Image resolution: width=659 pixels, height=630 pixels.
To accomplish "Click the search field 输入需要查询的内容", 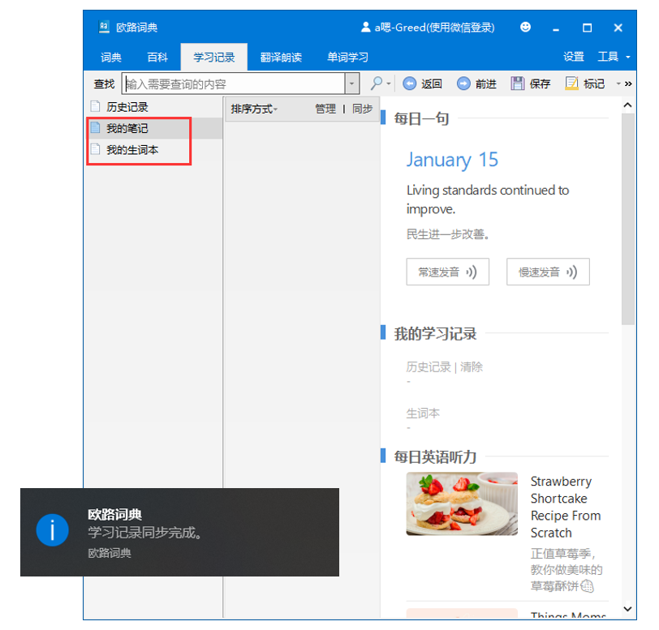I will click(x=235, y=84).
